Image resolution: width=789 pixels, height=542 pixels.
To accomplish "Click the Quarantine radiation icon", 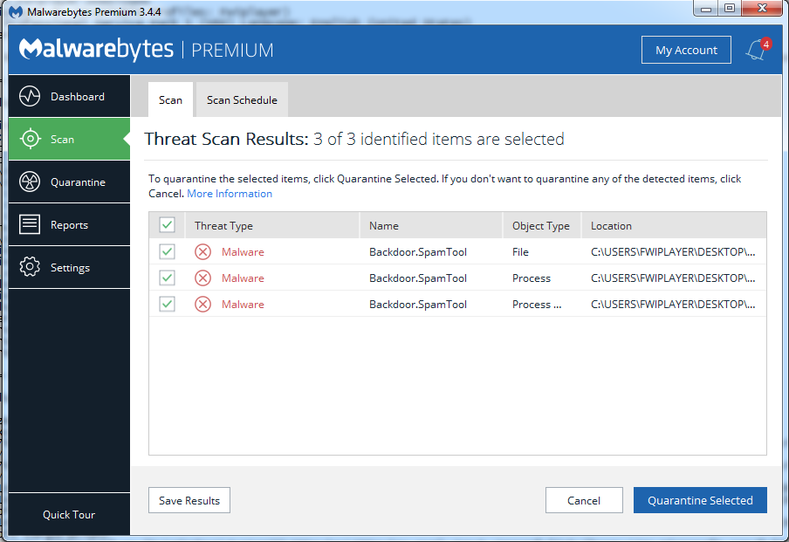I will (x=31, y=182).
